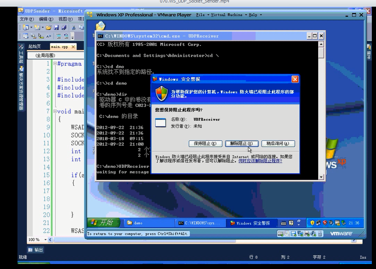Click the keyboard icon in XP taskbar
This screenshot has height=269, width=376.
tap(283, 223)
